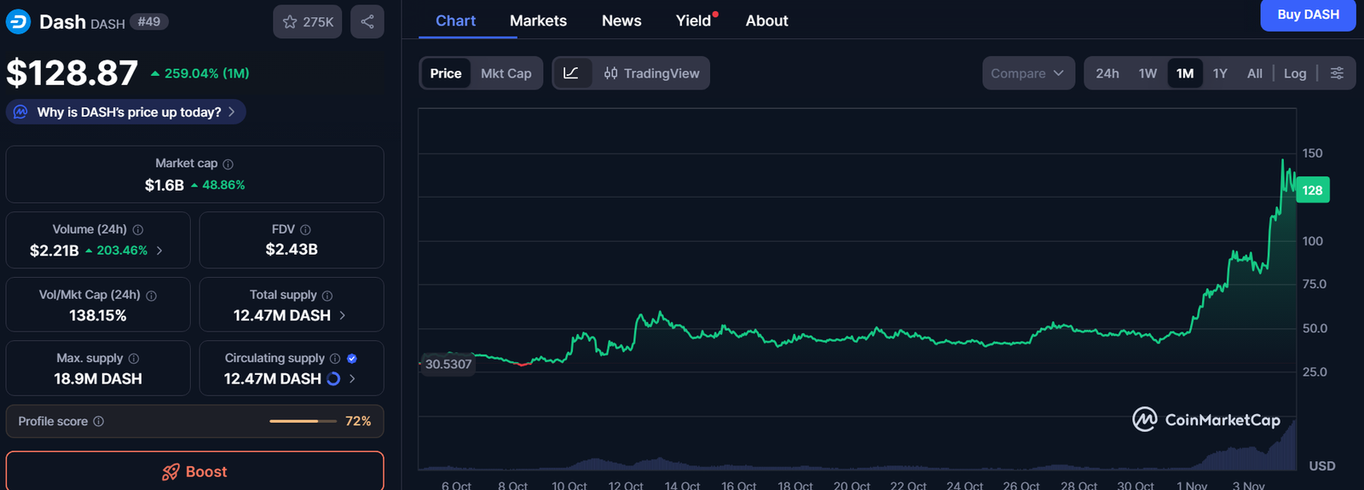Viewport: 1364px width, 490px height.
Task: Select the 1W time range
Action: pyautogui.click(x=1147, y=73)
